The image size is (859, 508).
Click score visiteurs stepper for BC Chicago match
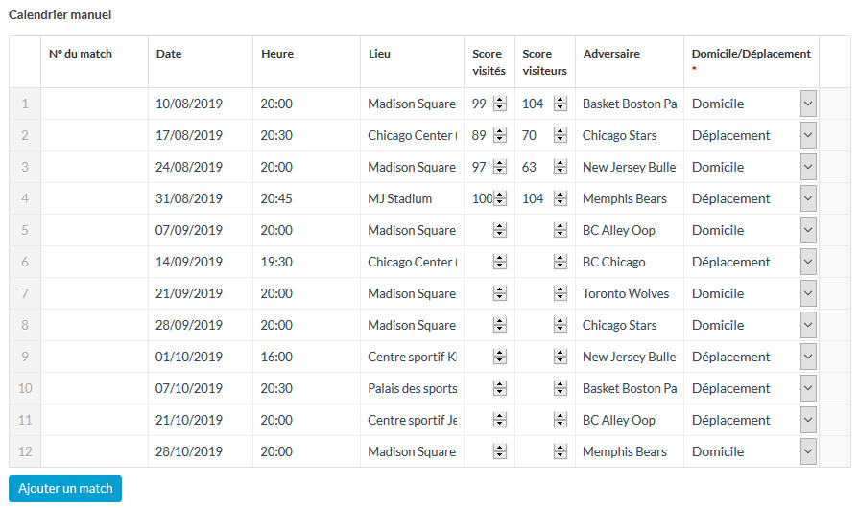click(560, 262)
